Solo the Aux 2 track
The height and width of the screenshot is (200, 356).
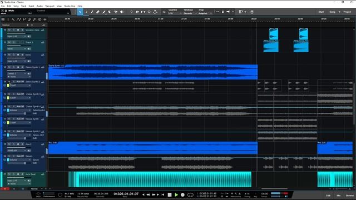[13, 144]
